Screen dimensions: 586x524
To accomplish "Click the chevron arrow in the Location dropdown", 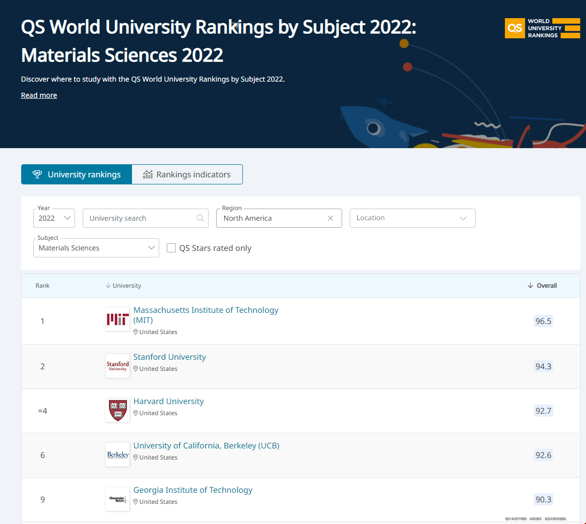I will tap(463, 218).
